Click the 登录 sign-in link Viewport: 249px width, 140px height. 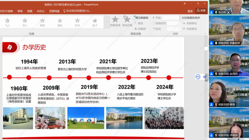[x=190, y=11]
